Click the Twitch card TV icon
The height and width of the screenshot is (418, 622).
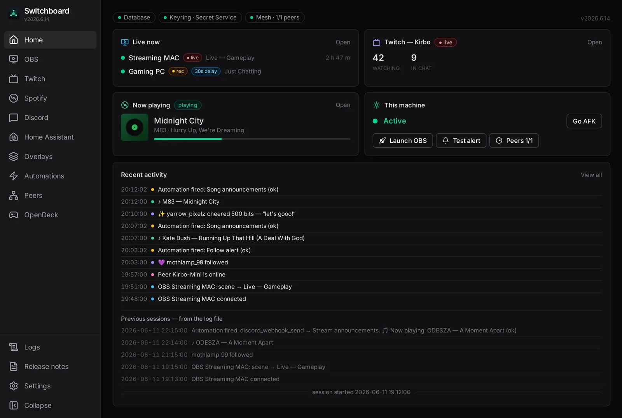377,42
